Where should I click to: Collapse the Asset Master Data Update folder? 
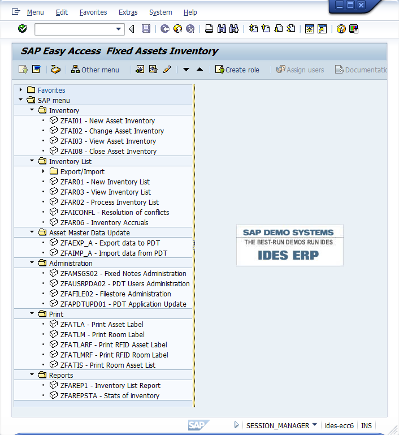(32, 232)
